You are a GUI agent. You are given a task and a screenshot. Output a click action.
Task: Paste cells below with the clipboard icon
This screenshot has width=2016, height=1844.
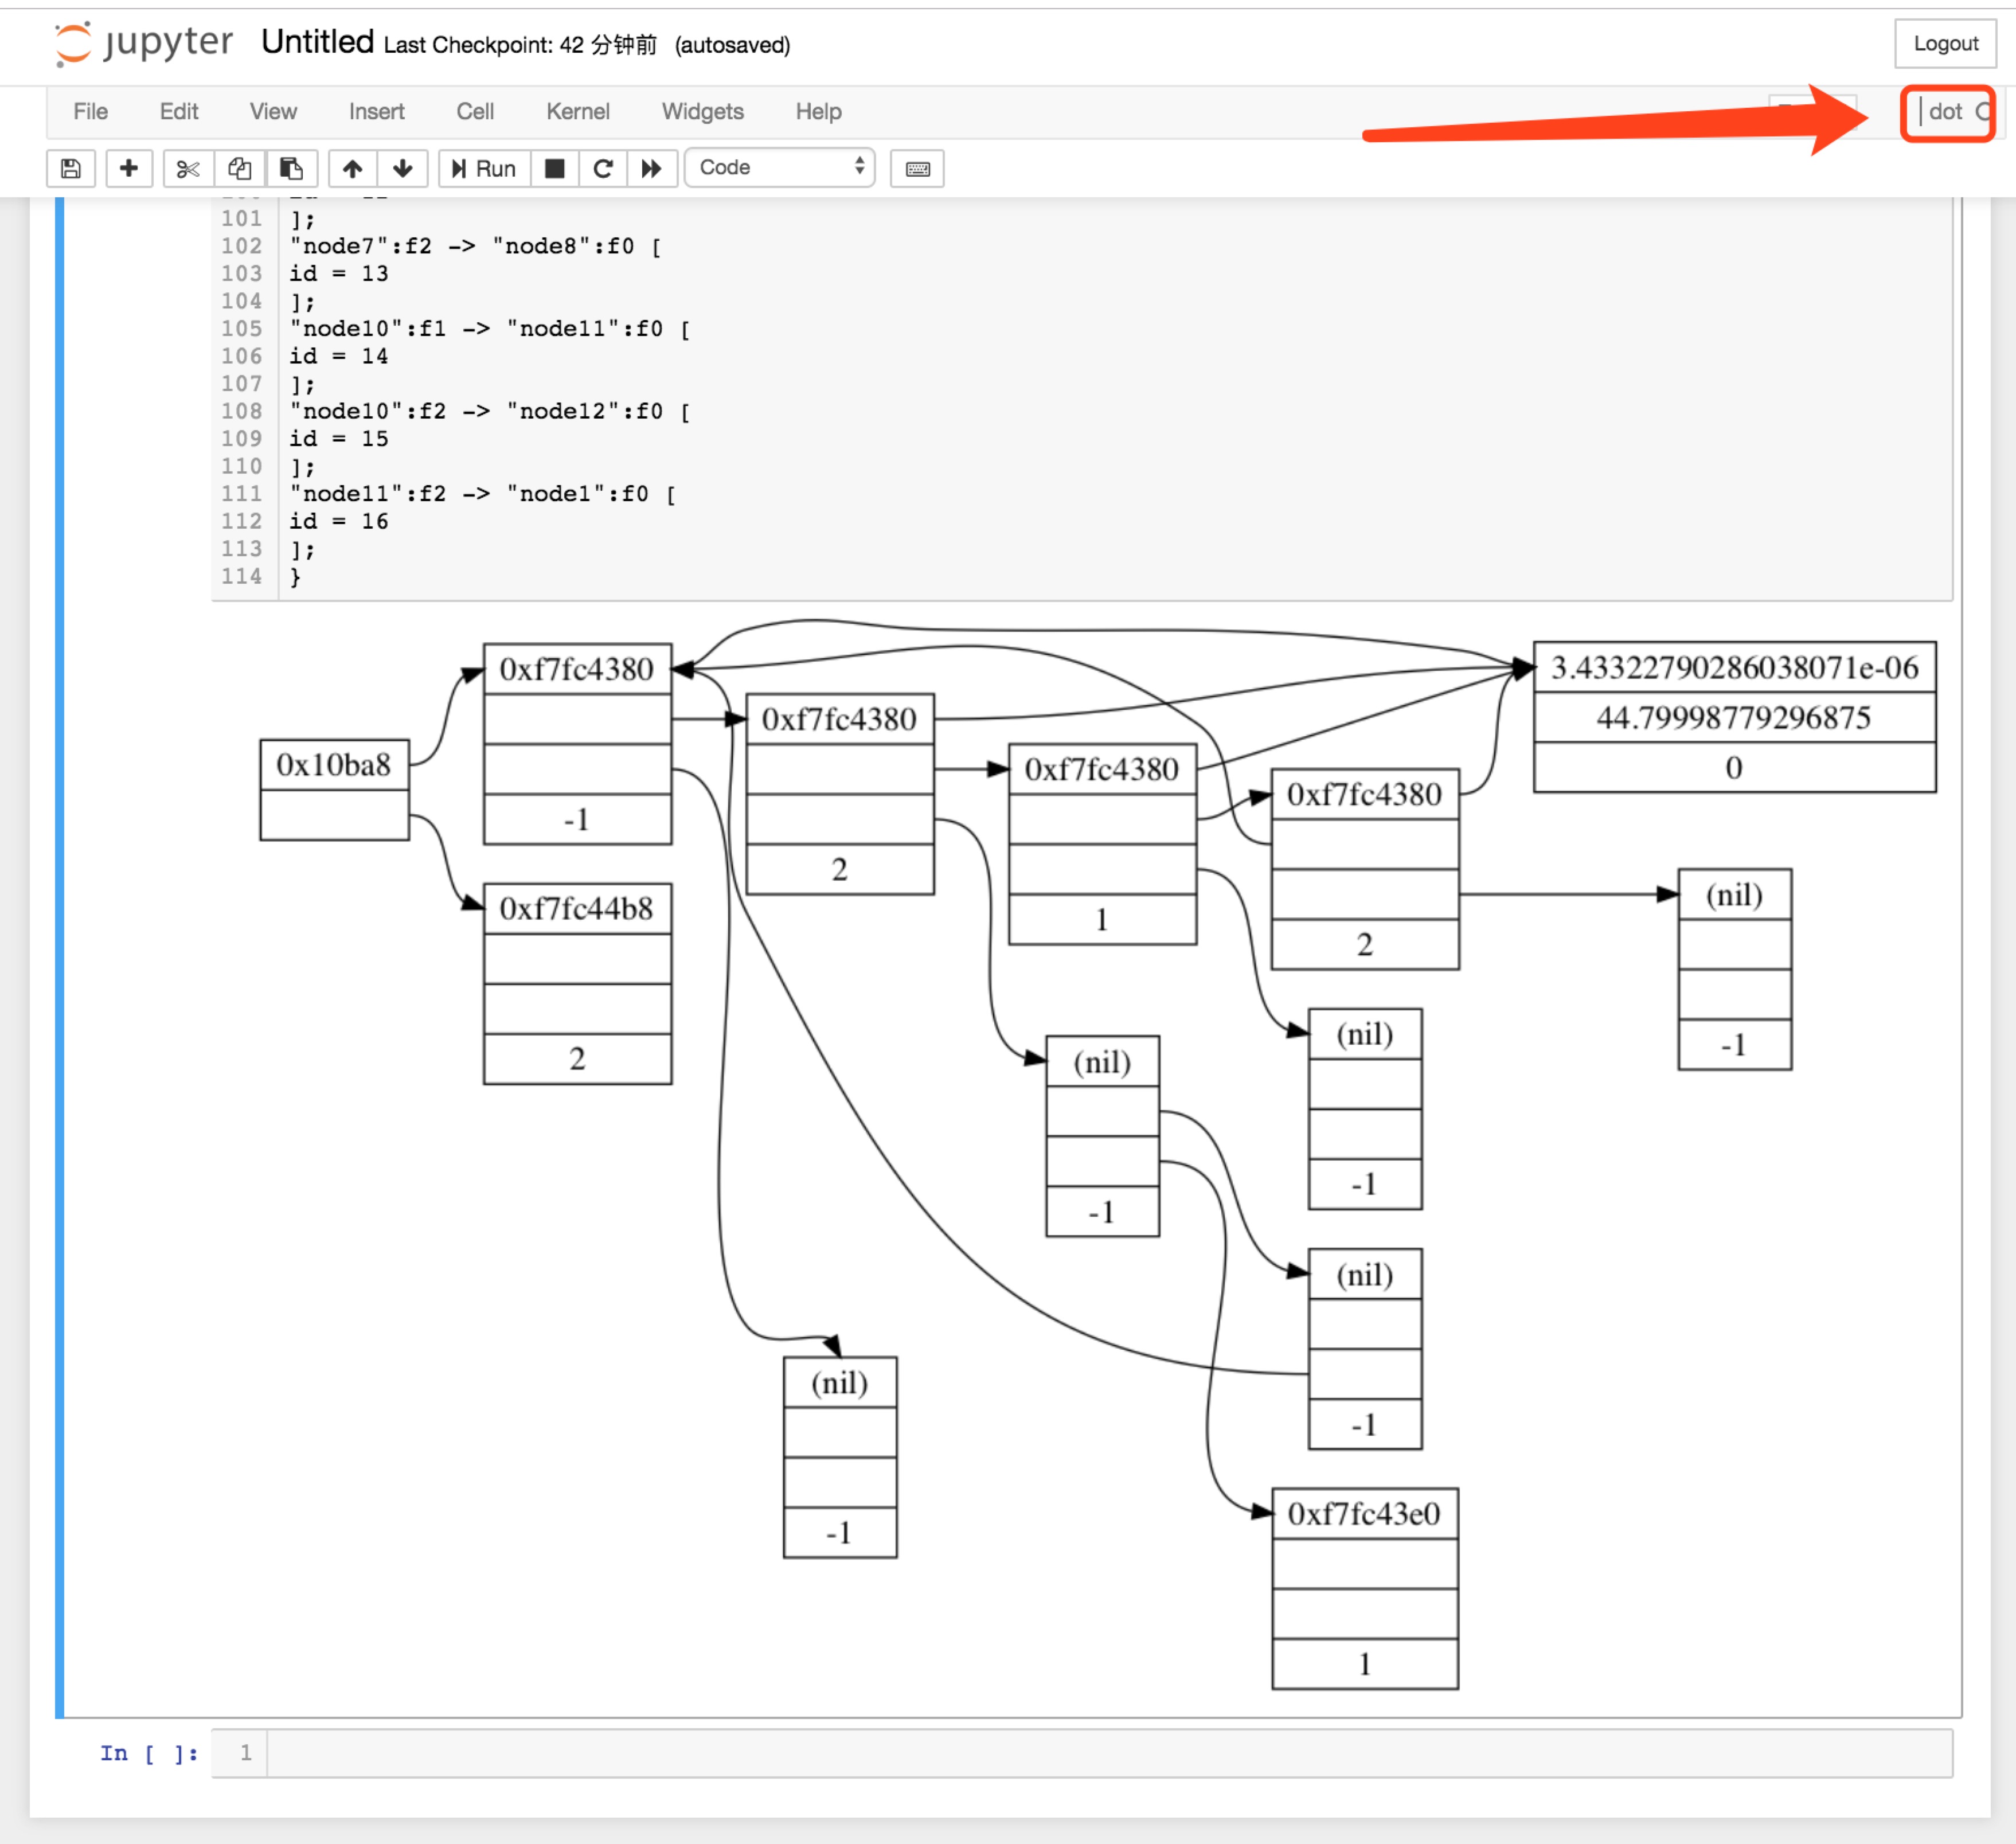pyautogui.click(x=291, y=168)
